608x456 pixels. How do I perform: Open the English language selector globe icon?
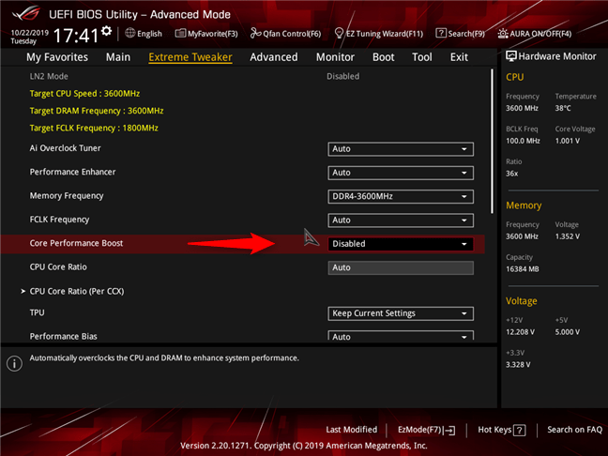point(129,34)
